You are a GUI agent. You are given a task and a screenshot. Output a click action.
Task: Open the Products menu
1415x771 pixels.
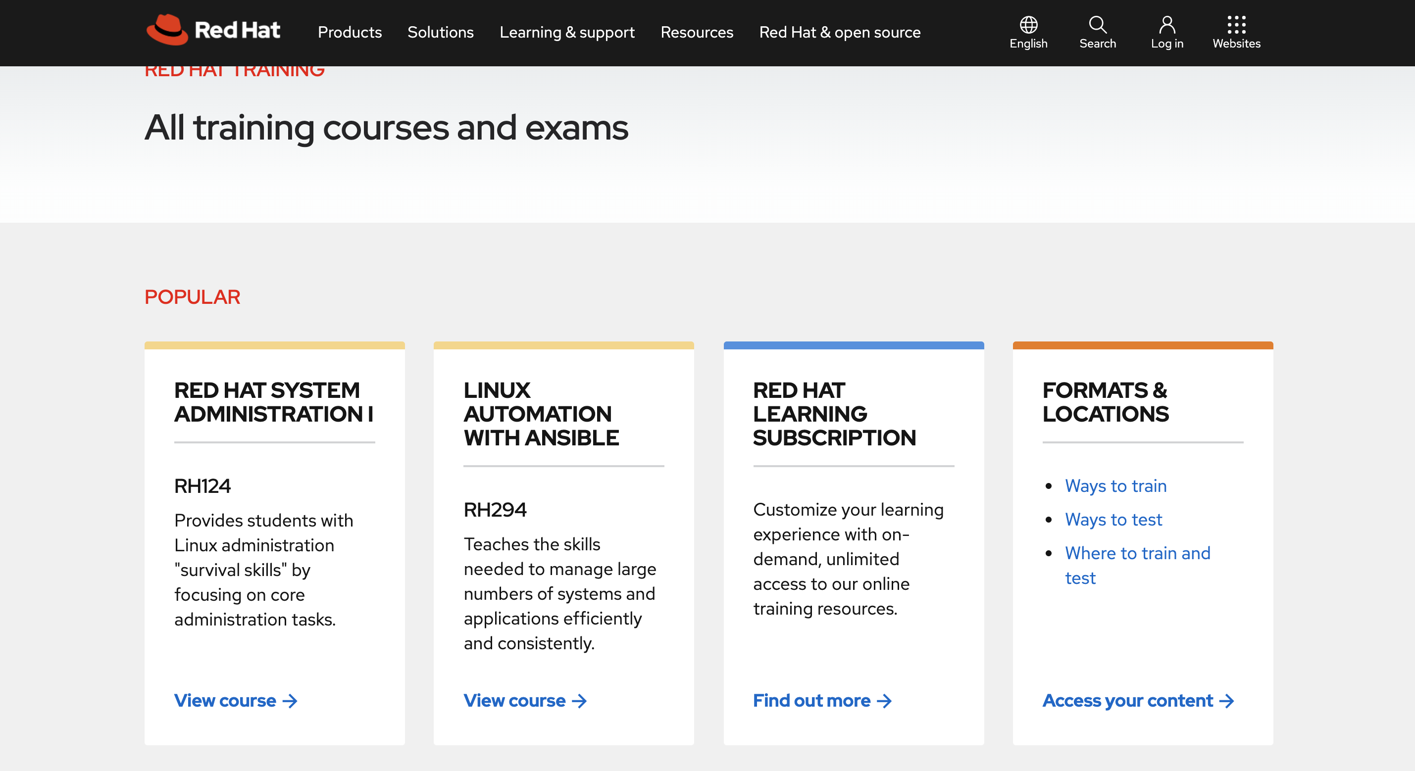click(350, 32)
